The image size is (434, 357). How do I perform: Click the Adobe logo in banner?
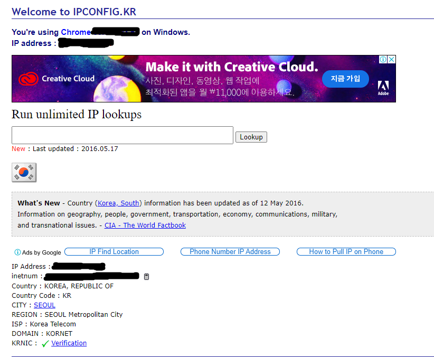point(383,88)
